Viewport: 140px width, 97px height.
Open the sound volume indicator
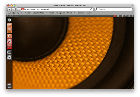coord(129,16)
